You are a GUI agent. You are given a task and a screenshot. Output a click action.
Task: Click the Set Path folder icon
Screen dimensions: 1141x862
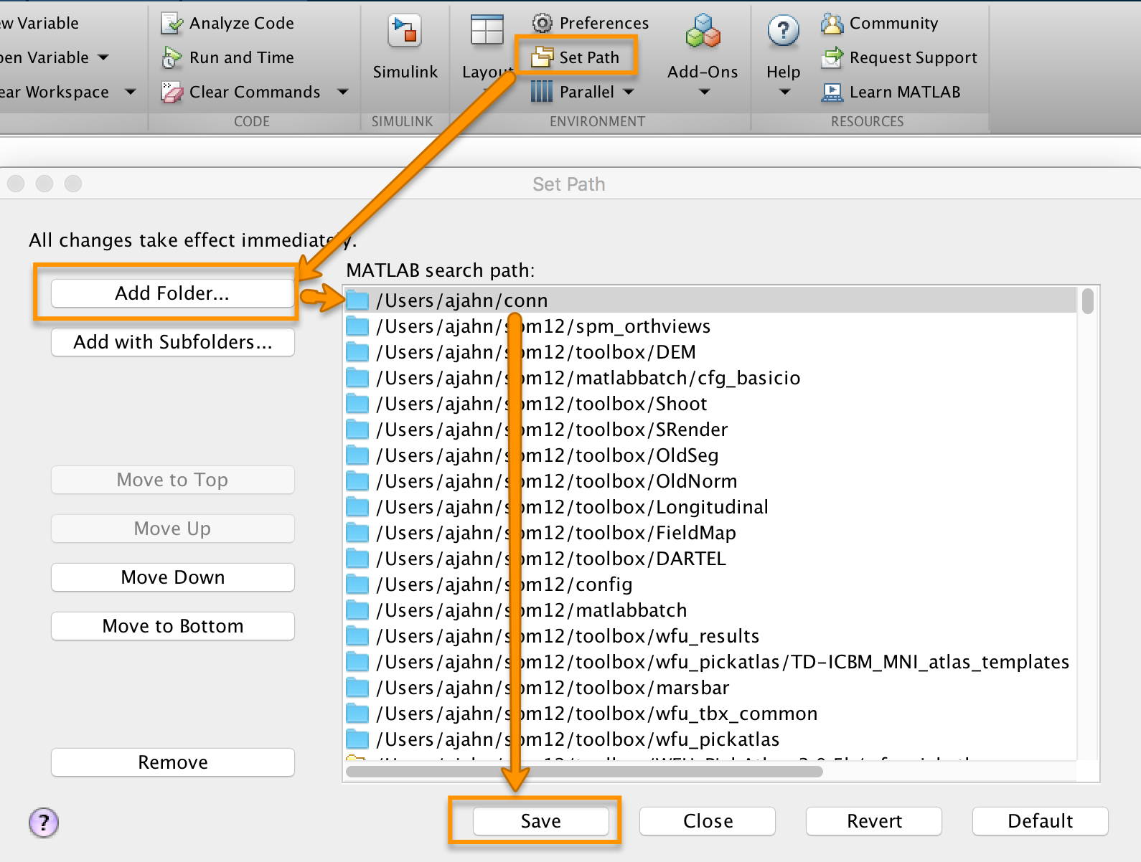(542, 57)
